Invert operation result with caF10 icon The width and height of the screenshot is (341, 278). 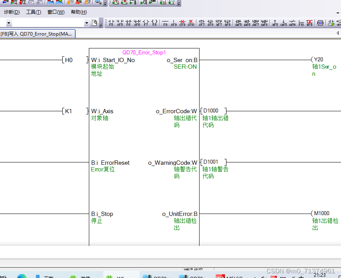click(292, 23)
